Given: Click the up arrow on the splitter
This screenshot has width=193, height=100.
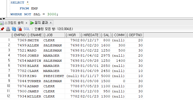Looking at the screenshot, I should coord(1,19).
